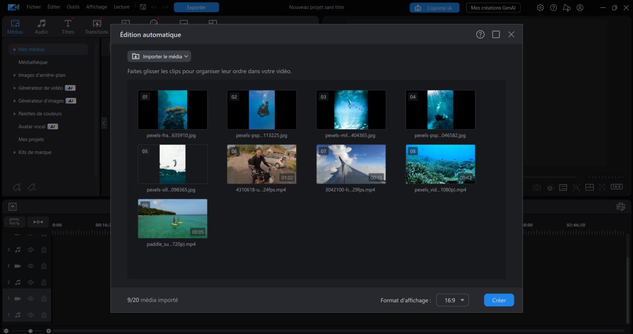The image size is (633, 334).
Task: Switch to the Titres tab
Action: pyautogui.click(x=68, y=27)
